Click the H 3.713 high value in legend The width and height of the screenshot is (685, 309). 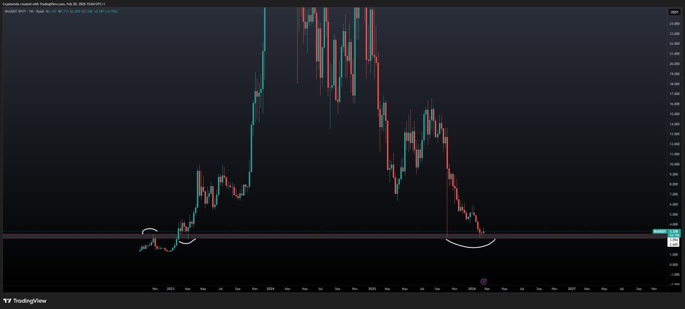coord(63,11)
